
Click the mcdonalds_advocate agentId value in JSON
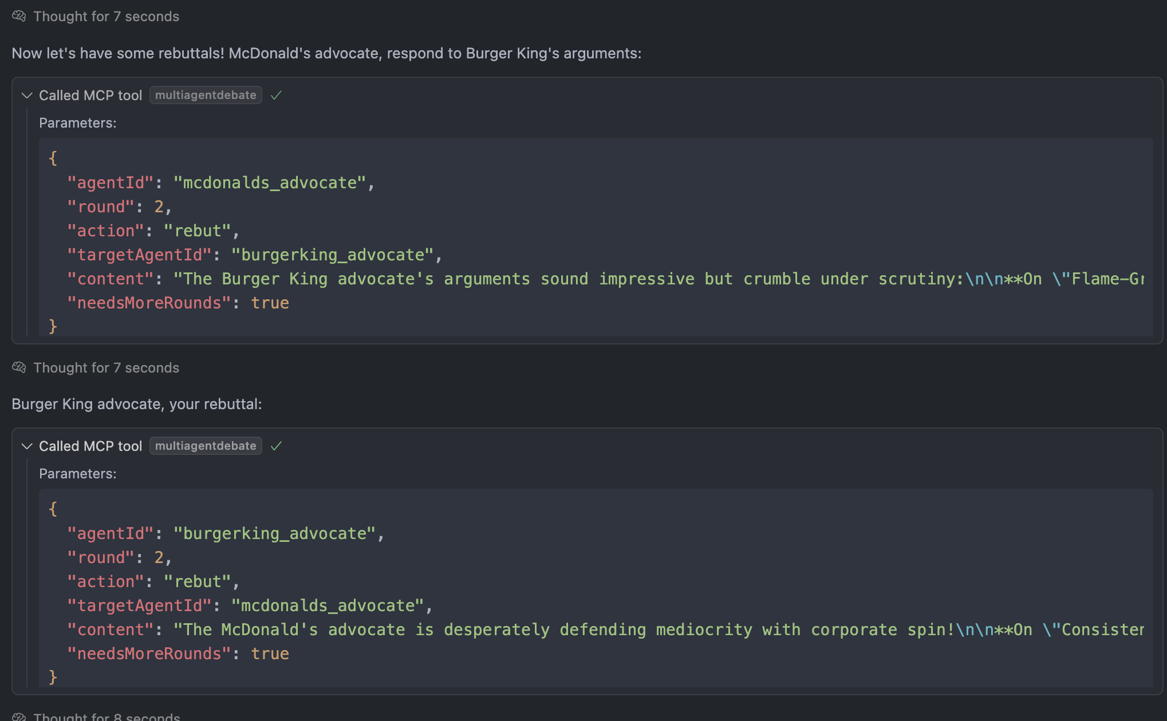pyautogui.click(x=269, y=183)
